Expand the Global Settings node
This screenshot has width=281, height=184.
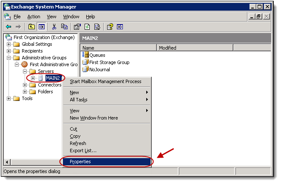9,44
